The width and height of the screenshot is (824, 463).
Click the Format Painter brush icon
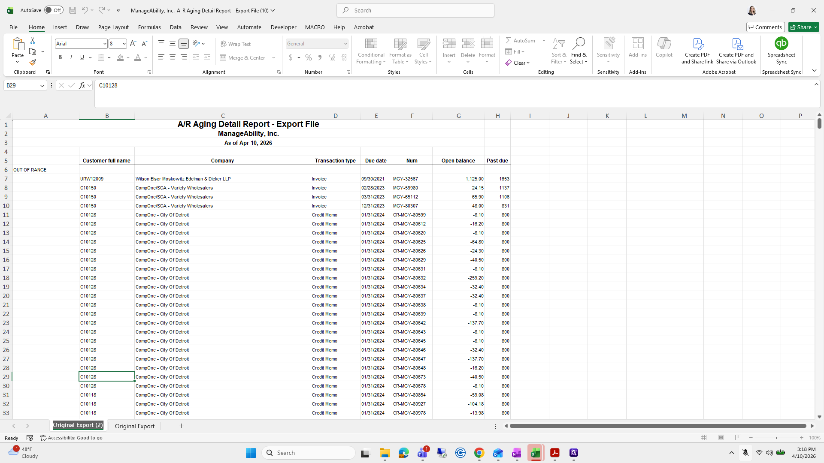point(33,63)
